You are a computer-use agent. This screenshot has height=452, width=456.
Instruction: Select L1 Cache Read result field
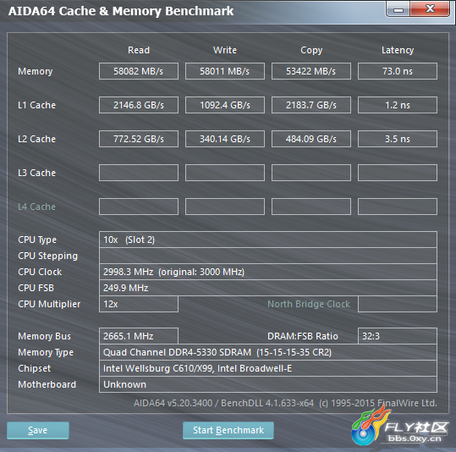click(139, 105)
